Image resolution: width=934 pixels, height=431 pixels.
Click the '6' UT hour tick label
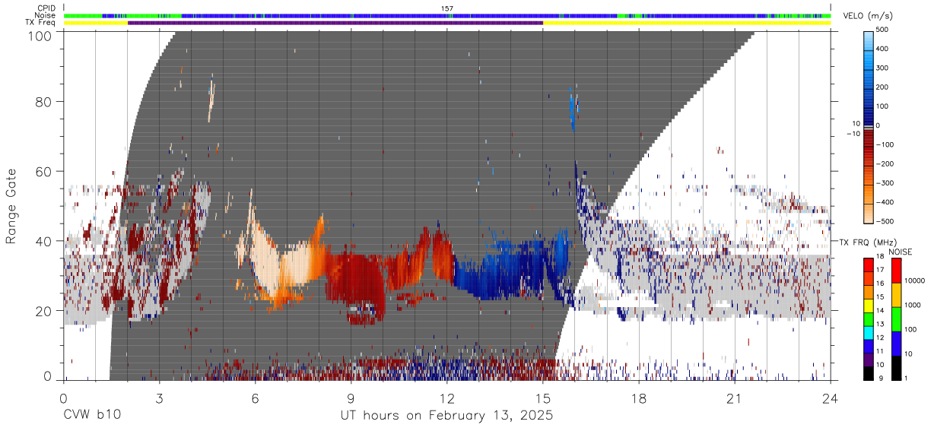[x=256, y=398]
